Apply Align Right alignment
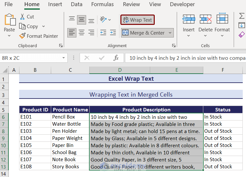 click(x=91, y=33)
